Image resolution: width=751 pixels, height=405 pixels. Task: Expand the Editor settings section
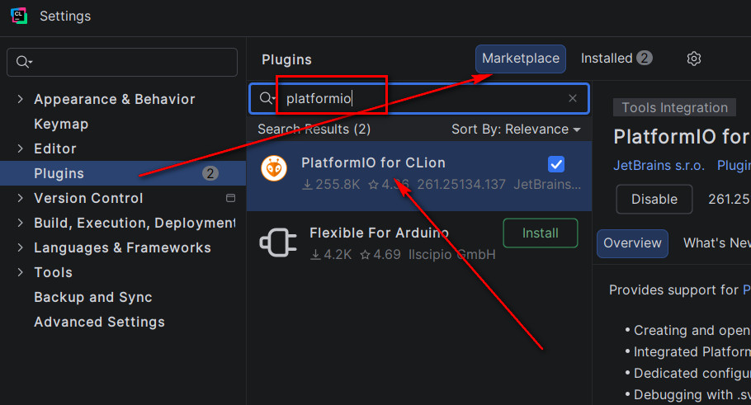(20, 148)
